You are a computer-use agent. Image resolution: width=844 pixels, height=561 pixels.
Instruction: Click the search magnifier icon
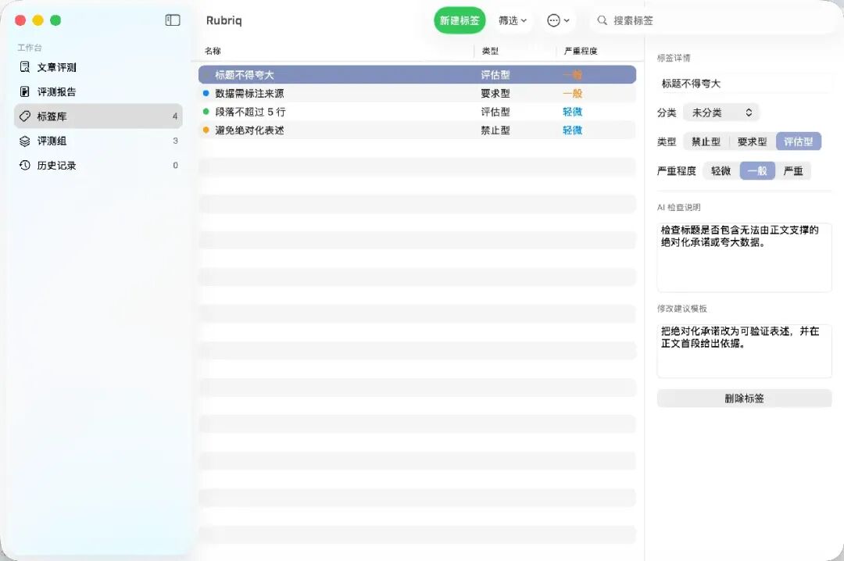603,20
